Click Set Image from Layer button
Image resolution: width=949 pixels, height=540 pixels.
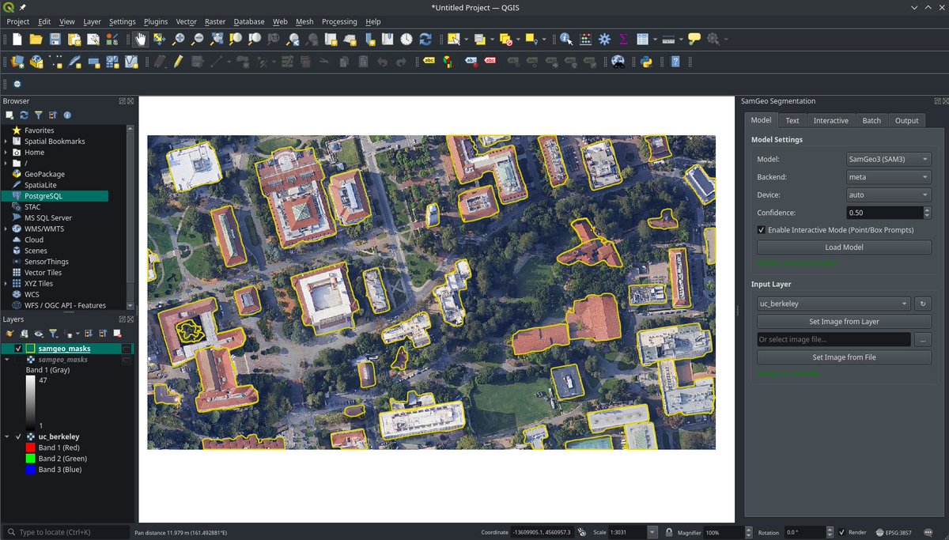(844, 322)
